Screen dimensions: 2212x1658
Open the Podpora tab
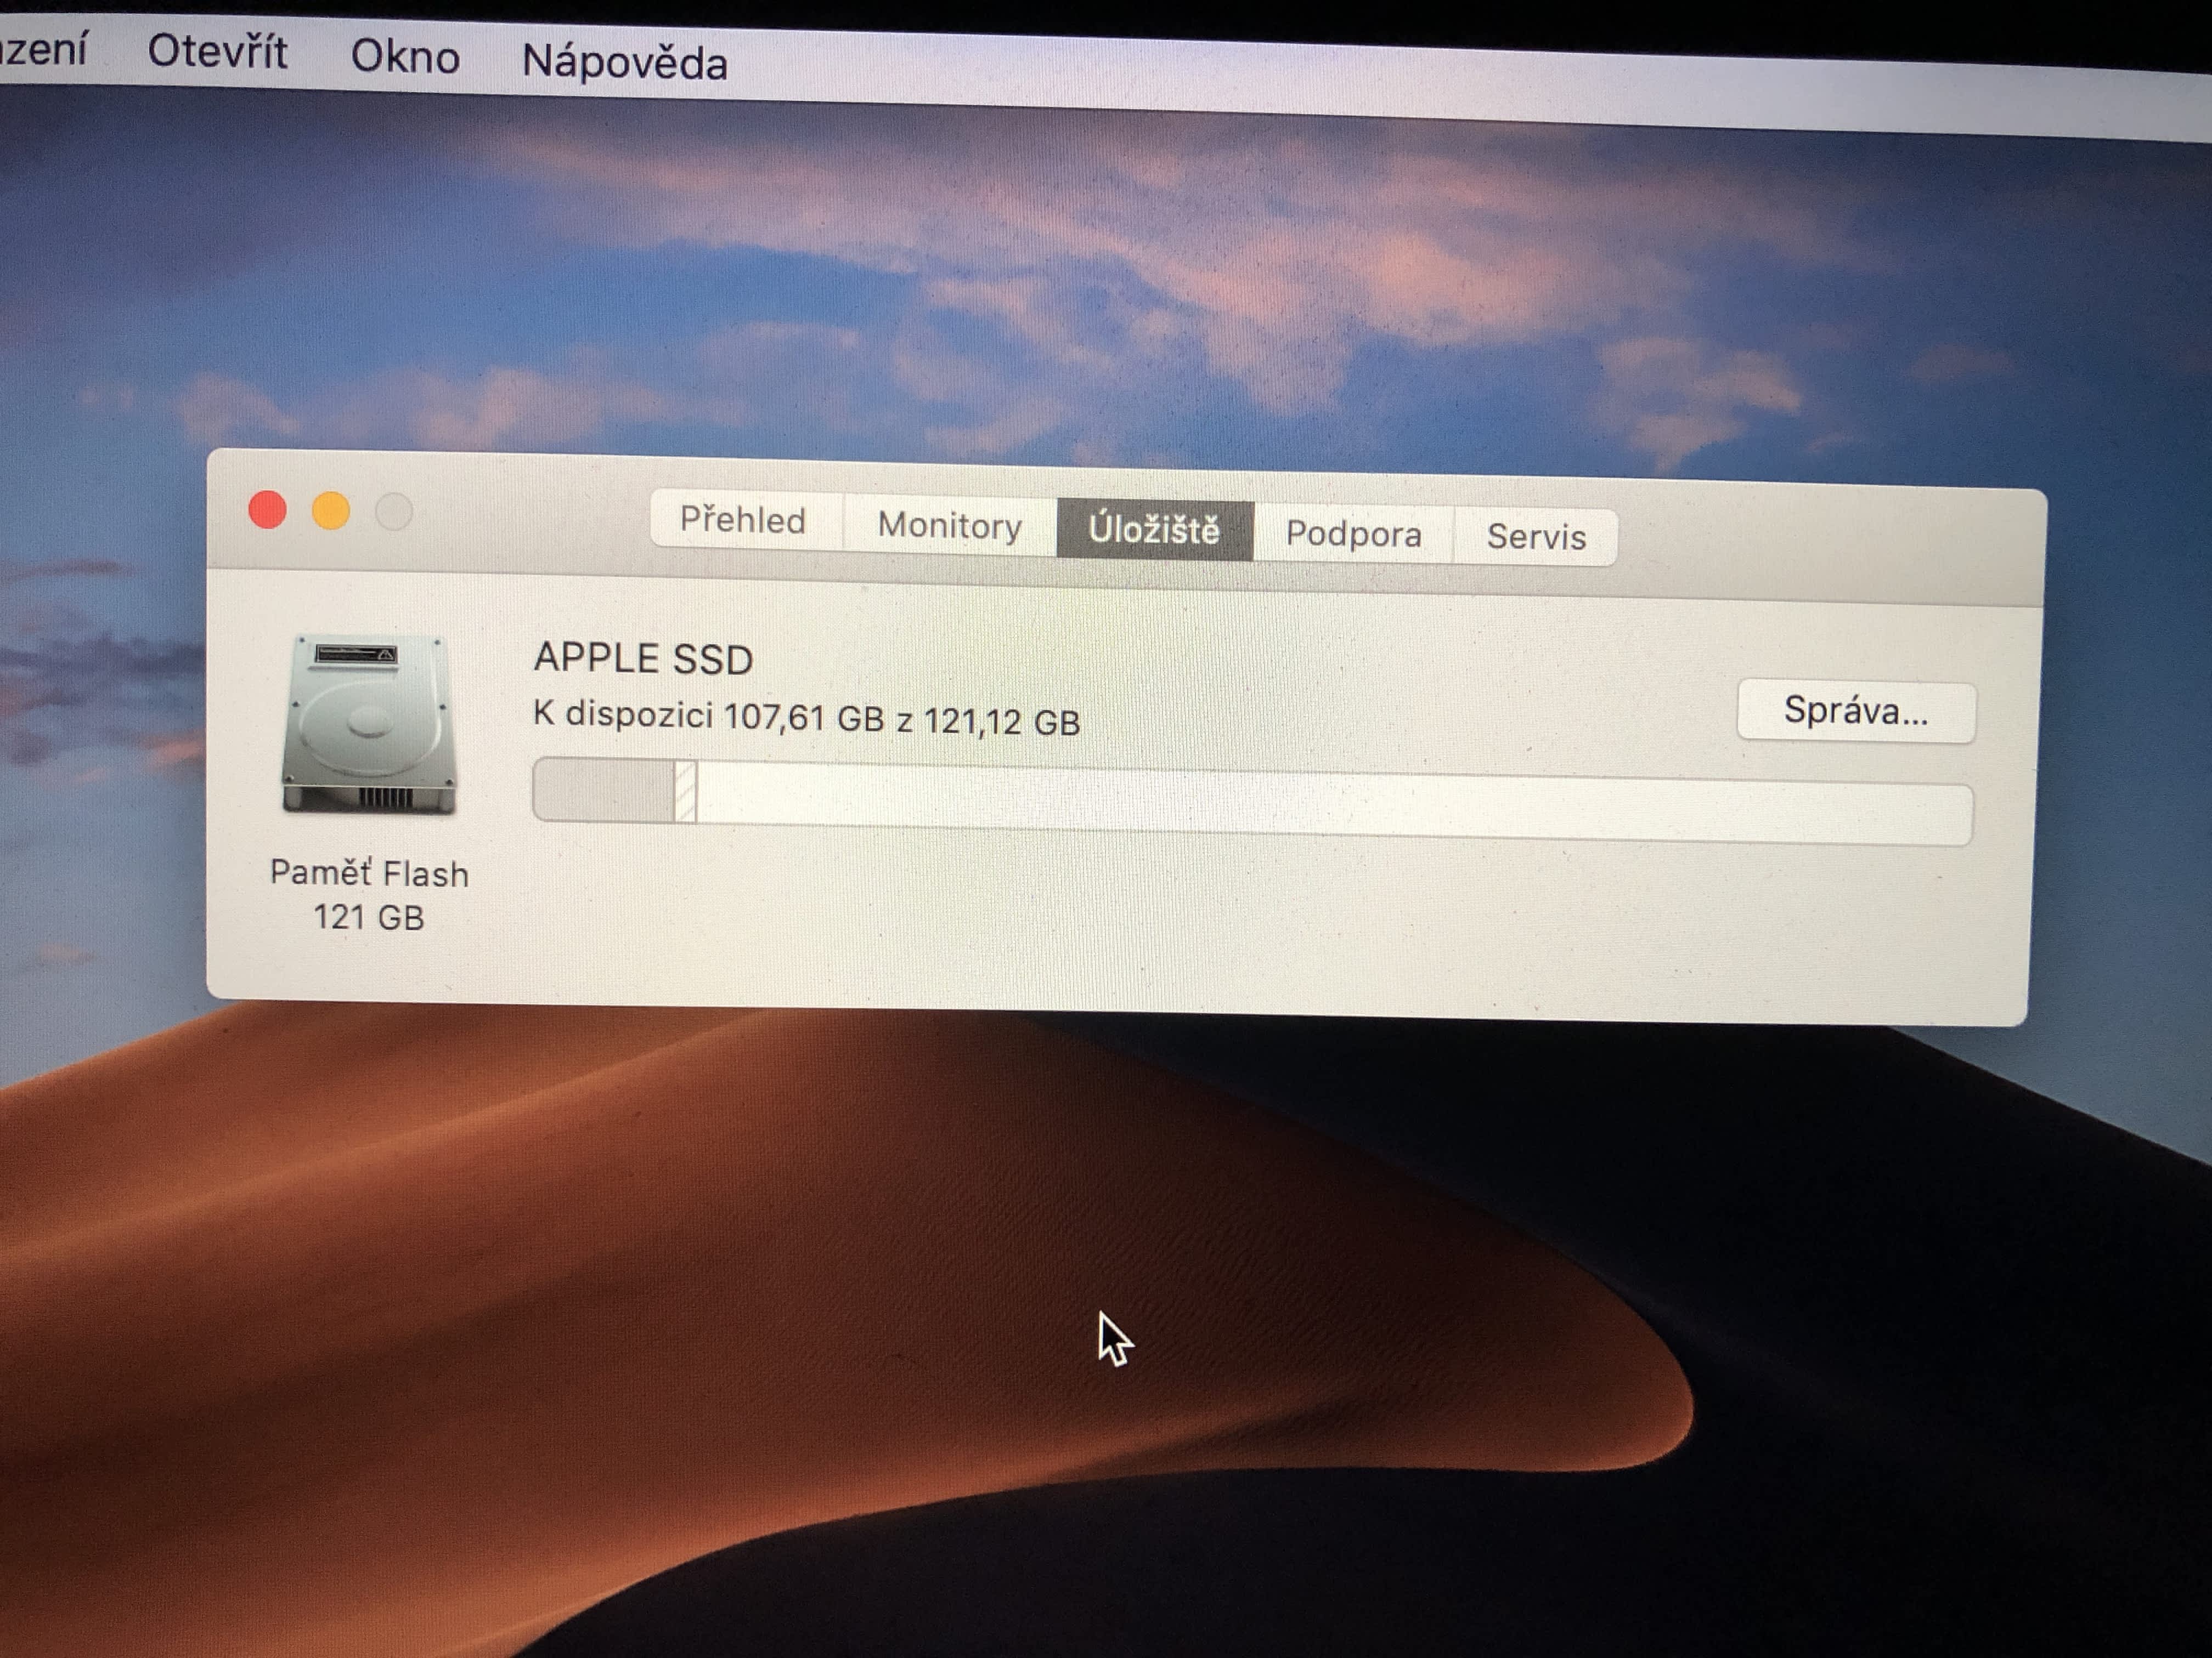click(x=1353, y=533)
